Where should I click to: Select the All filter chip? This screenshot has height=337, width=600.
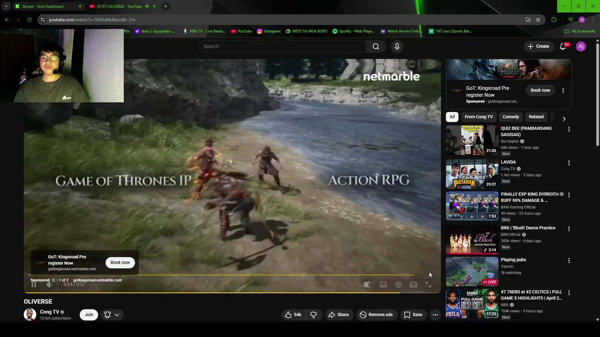(x=452, y=117)
